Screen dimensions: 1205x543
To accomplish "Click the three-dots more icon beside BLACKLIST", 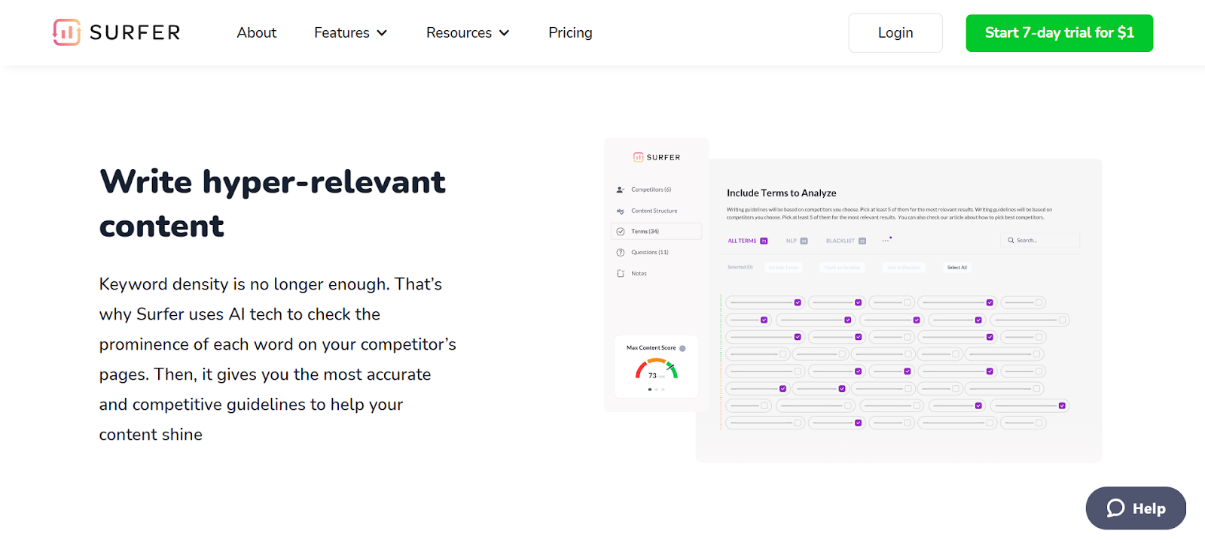I will pos(886,240).
